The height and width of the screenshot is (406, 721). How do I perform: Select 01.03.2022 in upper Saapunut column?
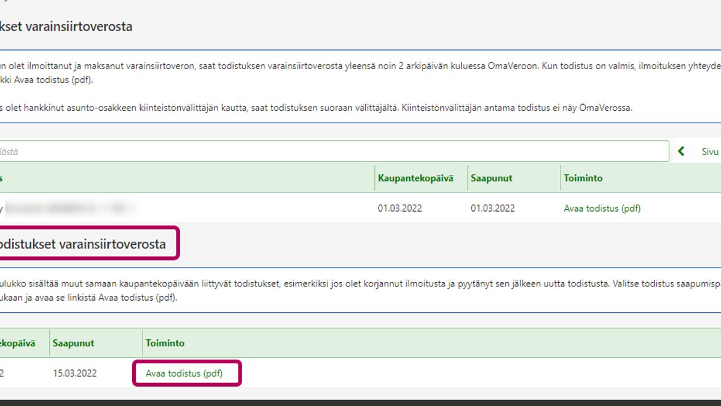coord(493,208)
